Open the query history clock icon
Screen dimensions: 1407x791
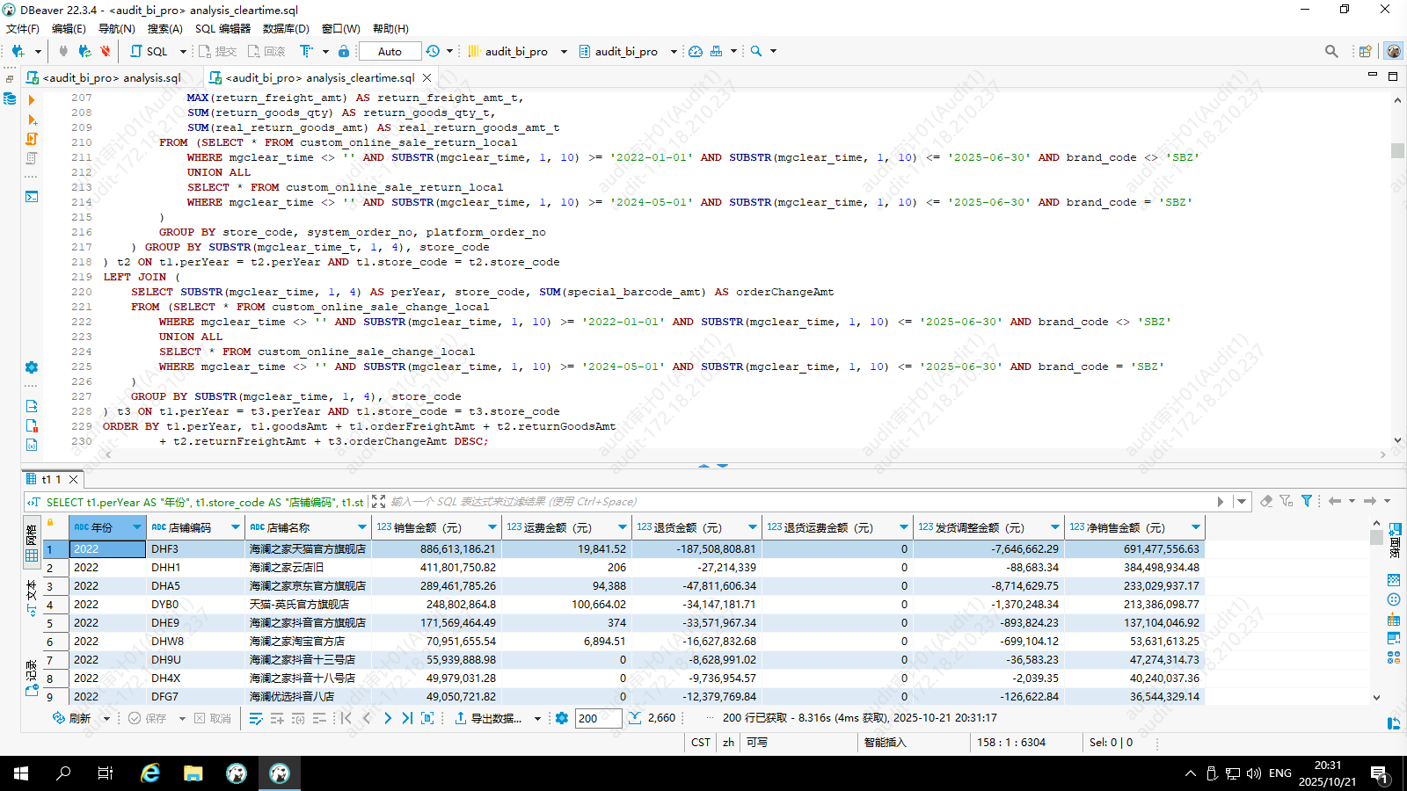pyautogui.click(x=433, y=51)
